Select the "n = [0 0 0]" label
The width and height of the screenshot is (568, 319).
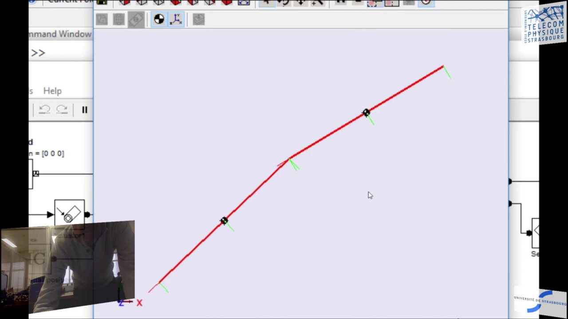click(47, 153)
